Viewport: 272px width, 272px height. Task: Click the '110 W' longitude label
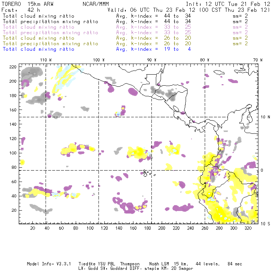tap(46, 60)
